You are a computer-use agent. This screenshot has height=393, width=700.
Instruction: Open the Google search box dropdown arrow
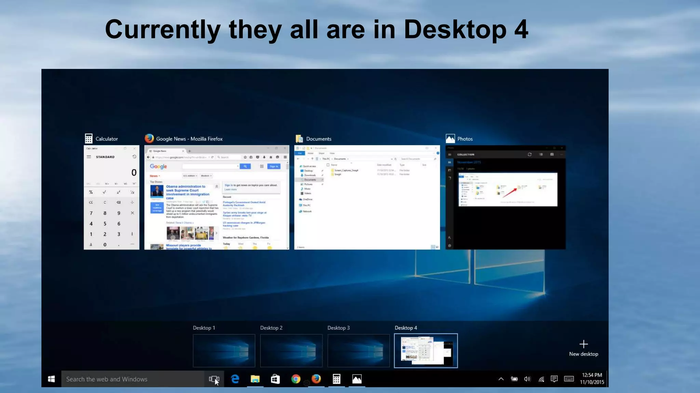[x=238, y=166]
